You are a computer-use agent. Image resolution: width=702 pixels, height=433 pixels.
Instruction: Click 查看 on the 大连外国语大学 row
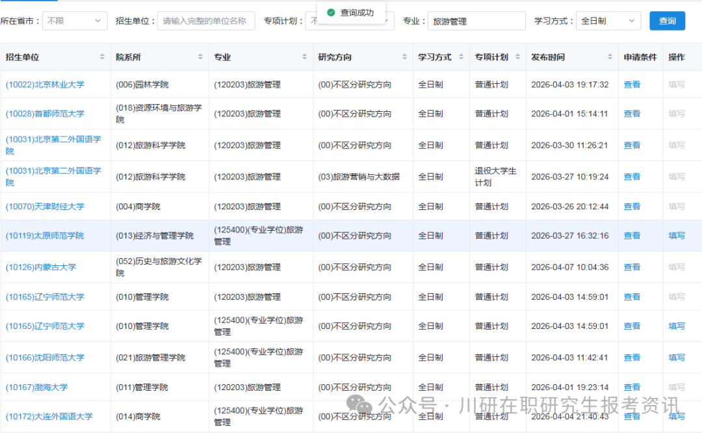click(632, 417)
